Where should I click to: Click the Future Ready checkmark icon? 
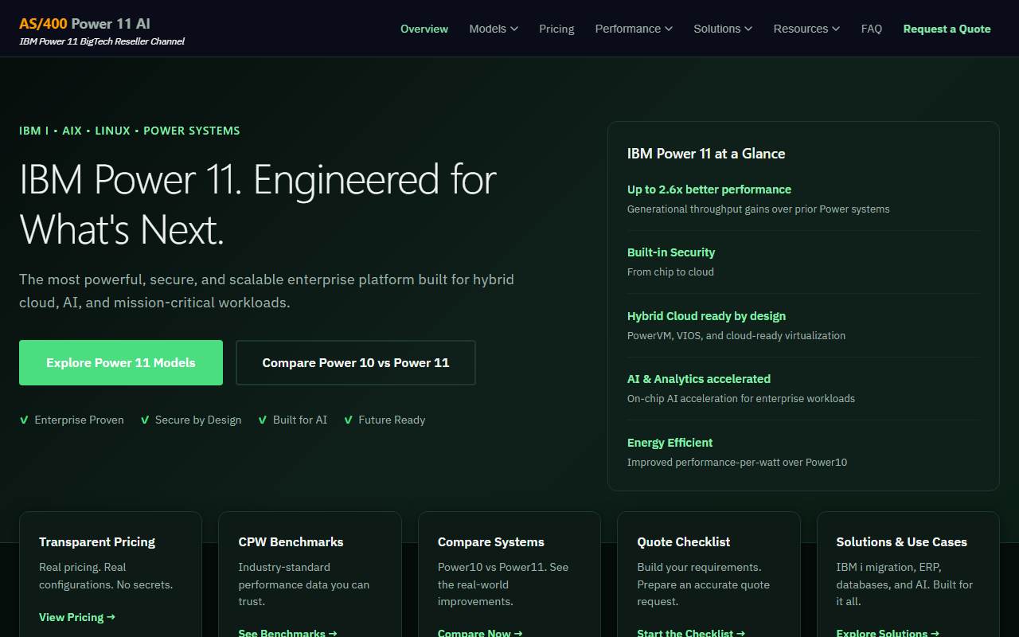(x=348, y=420)
